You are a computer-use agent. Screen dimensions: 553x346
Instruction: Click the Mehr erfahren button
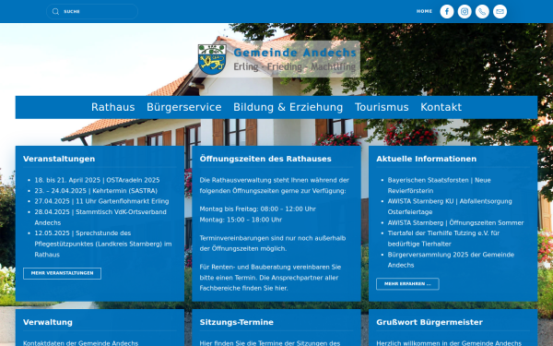pos(407,284)
